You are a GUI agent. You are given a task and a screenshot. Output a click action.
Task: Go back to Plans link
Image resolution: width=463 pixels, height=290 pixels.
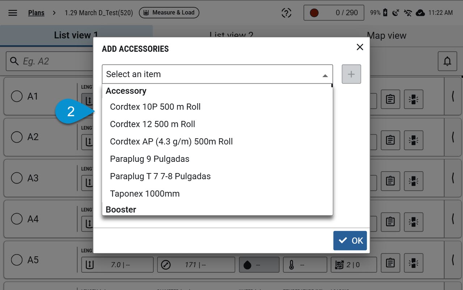pos(36,13)
